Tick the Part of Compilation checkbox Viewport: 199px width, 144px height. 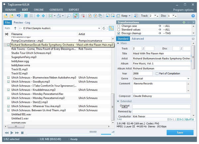point(157,74)
